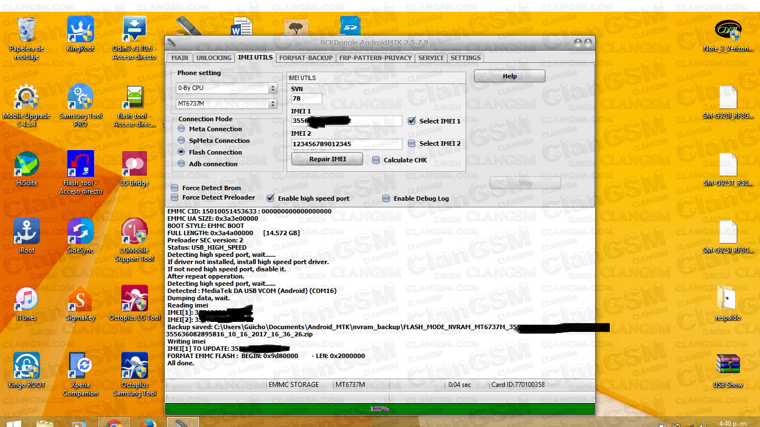The image size is (760, 427).
Task: Toggle Enable high speed port
Action: point(270,198)
